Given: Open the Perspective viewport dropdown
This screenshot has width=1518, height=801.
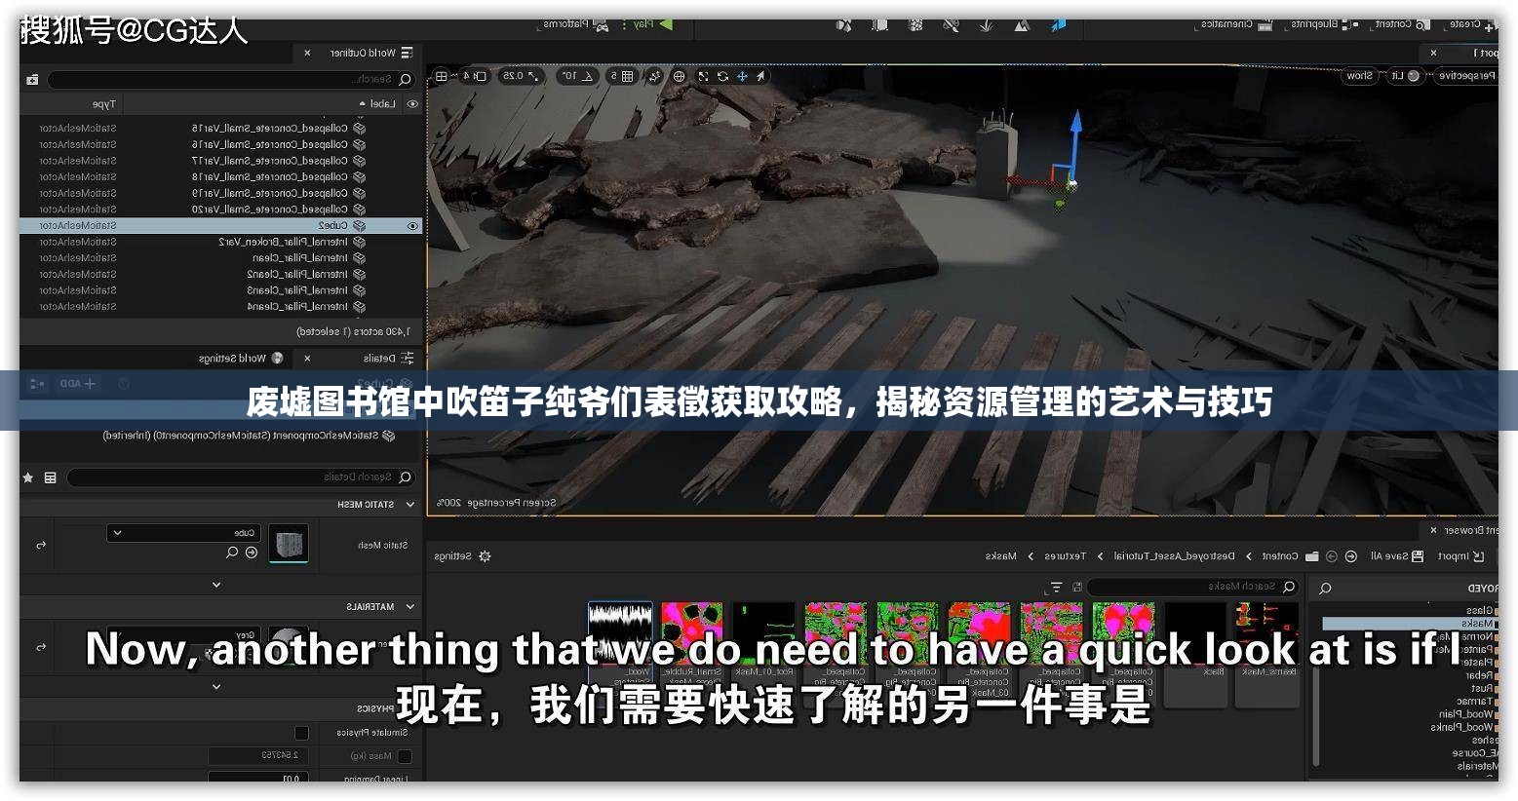Looking at the screenshot, I should point(1467,76).
